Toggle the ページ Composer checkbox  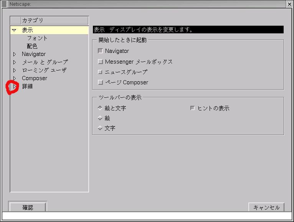coord(100,82)
